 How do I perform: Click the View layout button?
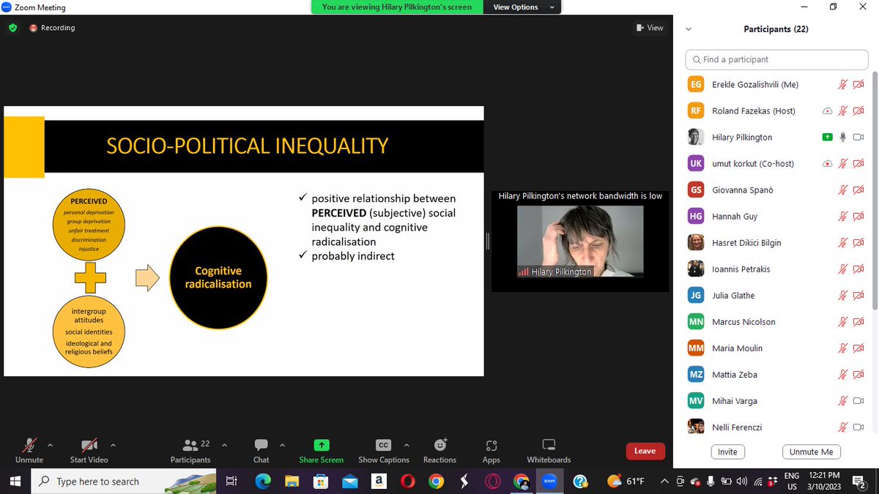point(650,28)
